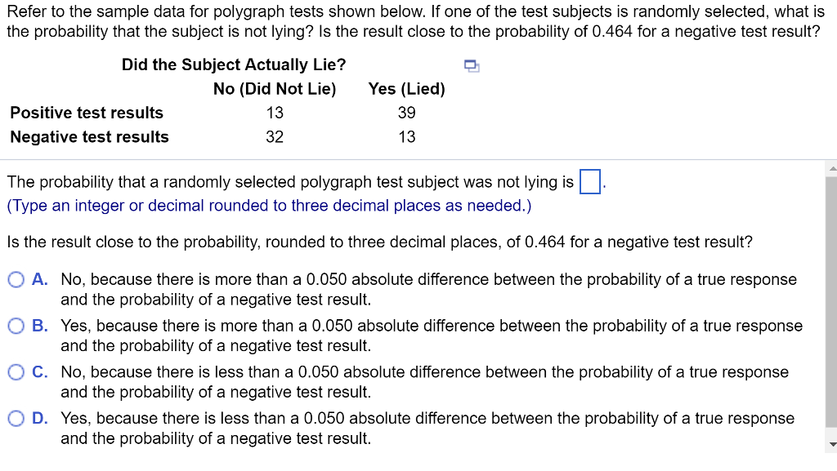Screen dimensions: 837x471
Task: Select radio button D
Action: pos(16,418)
